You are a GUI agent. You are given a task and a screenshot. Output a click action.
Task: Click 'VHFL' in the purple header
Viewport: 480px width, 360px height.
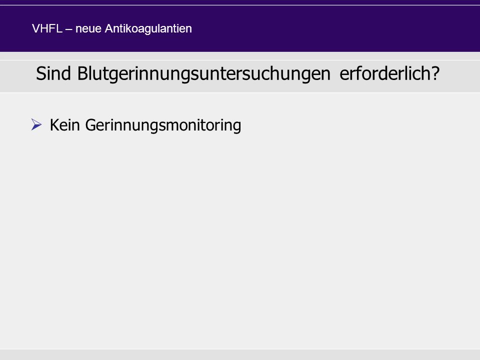coord(47,28)
